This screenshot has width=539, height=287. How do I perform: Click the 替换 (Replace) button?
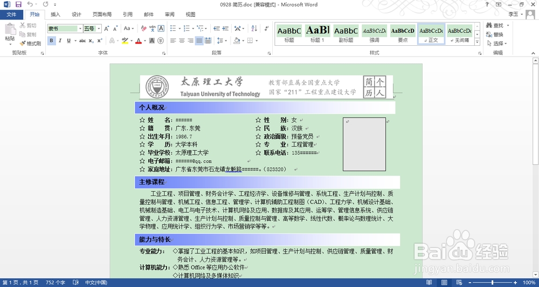[x=495, y=34]
